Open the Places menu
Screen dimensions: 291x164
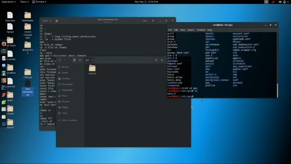(x=24, y=2)
